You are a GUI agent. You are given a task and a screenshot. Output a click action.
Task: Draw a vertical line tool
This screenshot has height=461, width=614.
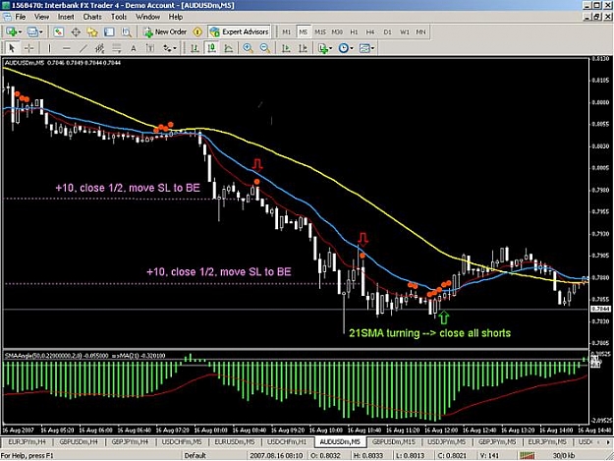point(49,48)
